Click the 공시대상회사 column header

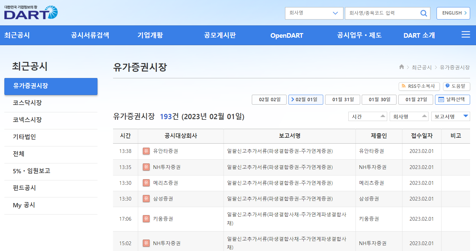click(181, 136)
